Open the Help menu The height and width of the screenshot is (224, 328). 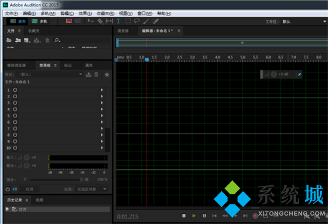click(x=164, y=14)
